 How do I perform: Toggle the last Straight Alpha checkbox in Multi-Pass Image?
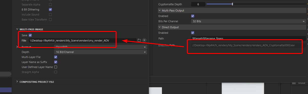[56, 72]
